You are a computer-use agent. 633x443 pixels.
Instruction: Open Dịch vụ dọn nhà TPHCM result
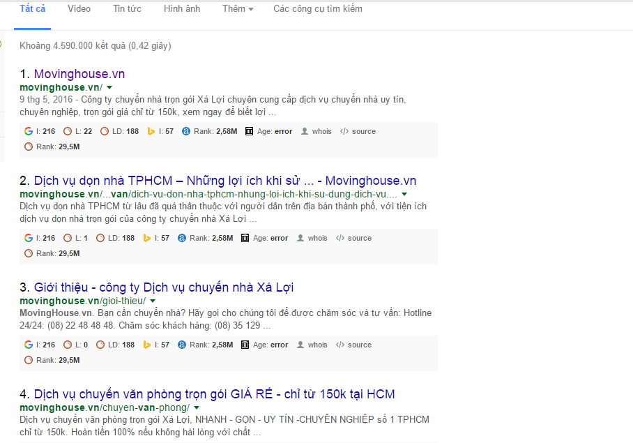point(225,181)
